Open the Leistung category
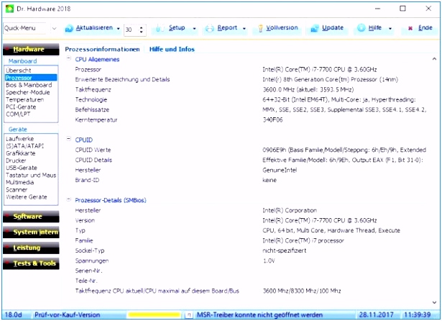This screenshot has height=321, width=442. (x=31, y=248)
